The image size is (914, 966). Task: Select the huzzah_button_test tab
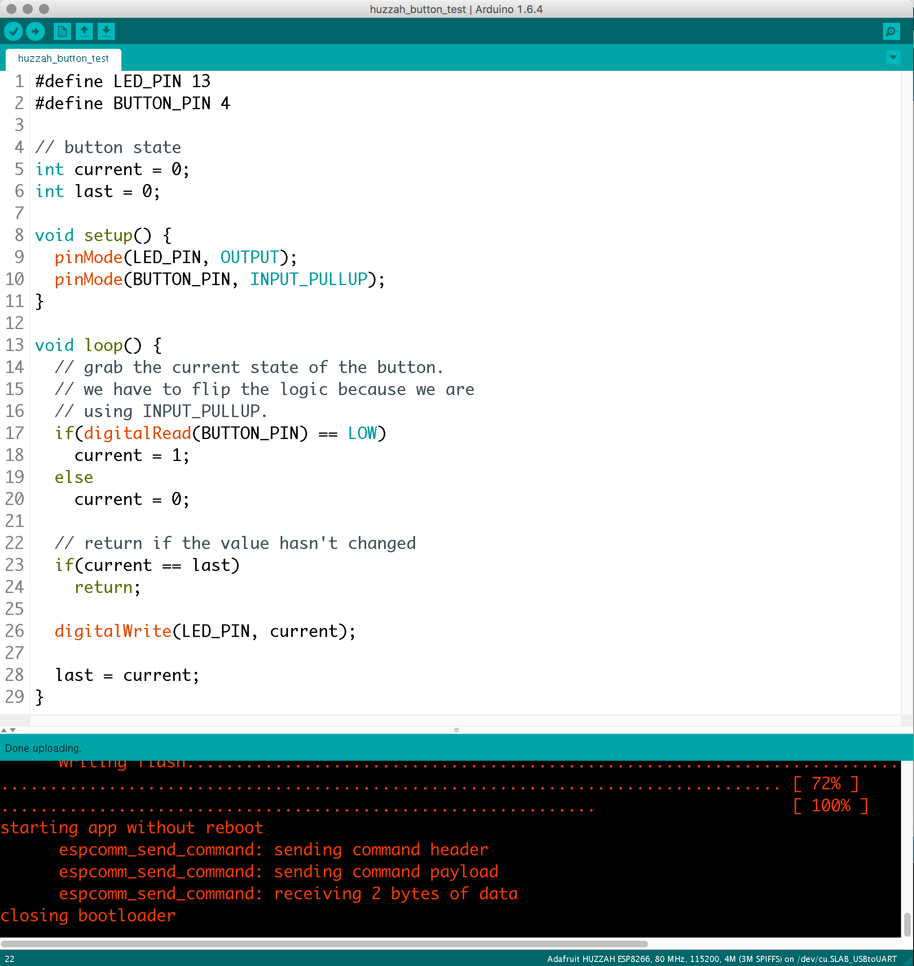point(63,59)
